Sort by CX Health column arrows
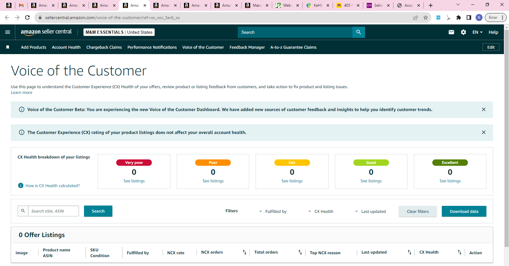 click(459, 252)
